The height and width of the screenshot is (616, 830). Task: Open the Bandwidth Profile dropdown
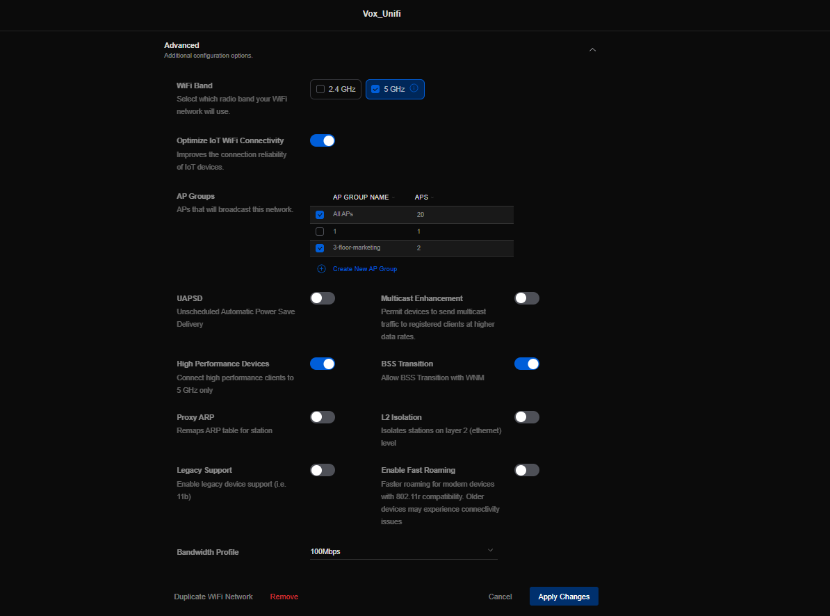pyautogui.click(x=403, y=551)
